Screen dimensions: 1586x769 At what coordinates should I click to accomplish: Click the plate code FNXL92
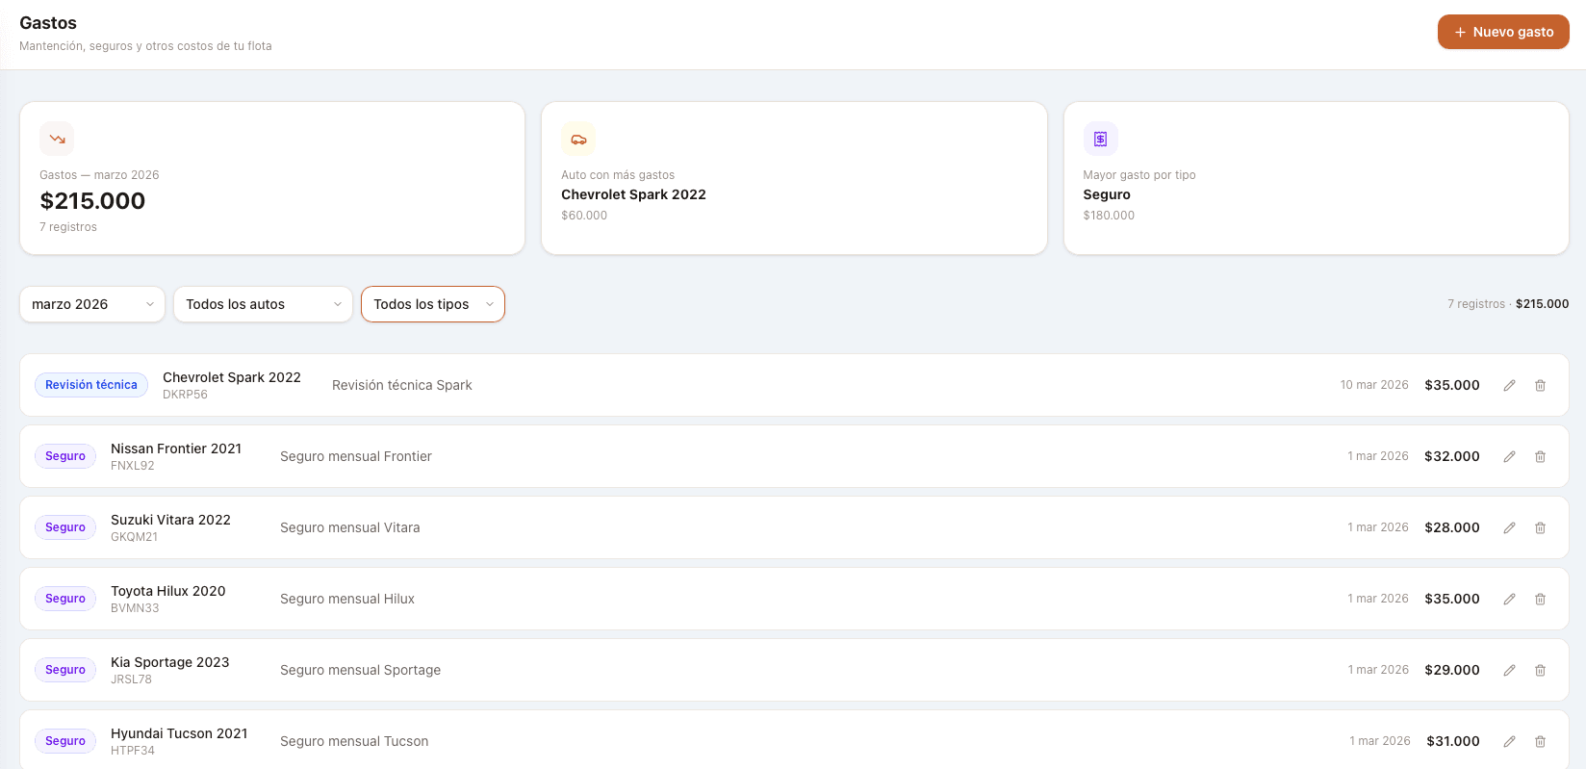coord(133,466)
